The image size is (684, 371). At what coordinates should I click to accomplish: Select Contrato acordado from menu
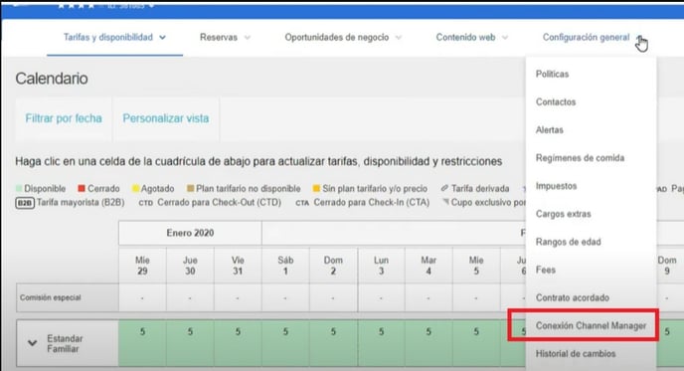pyautogui.click(x=573, y=297)
